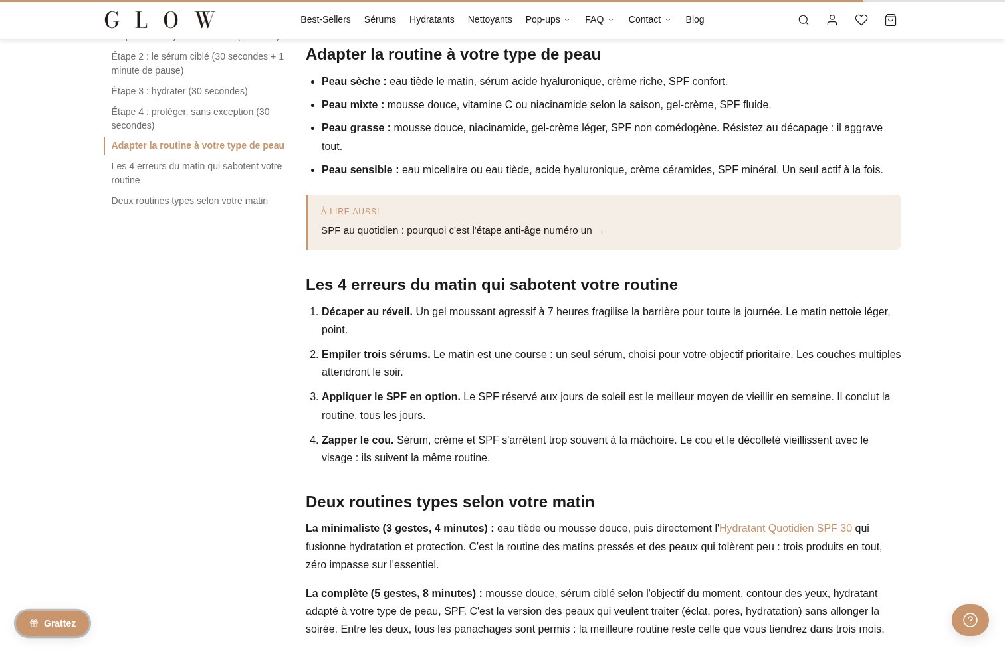Jump to 'Étape 4 : protéger, sans exception' section
The image size is (1005, 652).
(190, 118)
